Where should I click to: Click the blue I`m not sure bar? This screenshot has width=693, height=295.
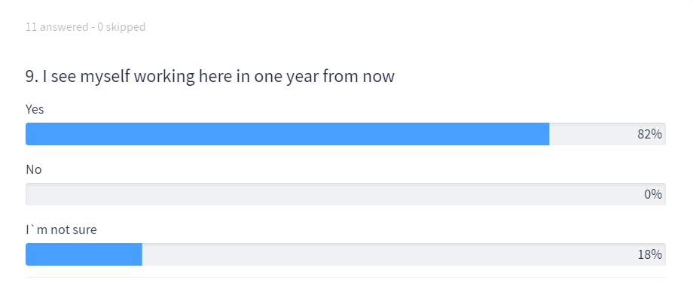tap(84, 254)
